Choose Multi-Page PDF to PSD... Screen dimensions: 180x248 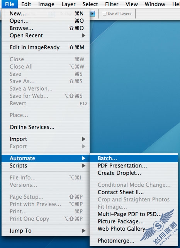click(134, 214)
